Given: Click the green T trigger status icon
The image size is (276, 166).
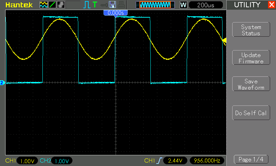Looking at the screenshot, I should click(x=95, y=4).
